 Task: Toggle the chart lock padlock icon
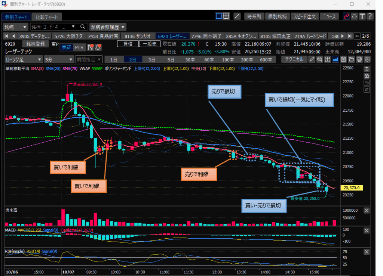[x=367, y=76]
